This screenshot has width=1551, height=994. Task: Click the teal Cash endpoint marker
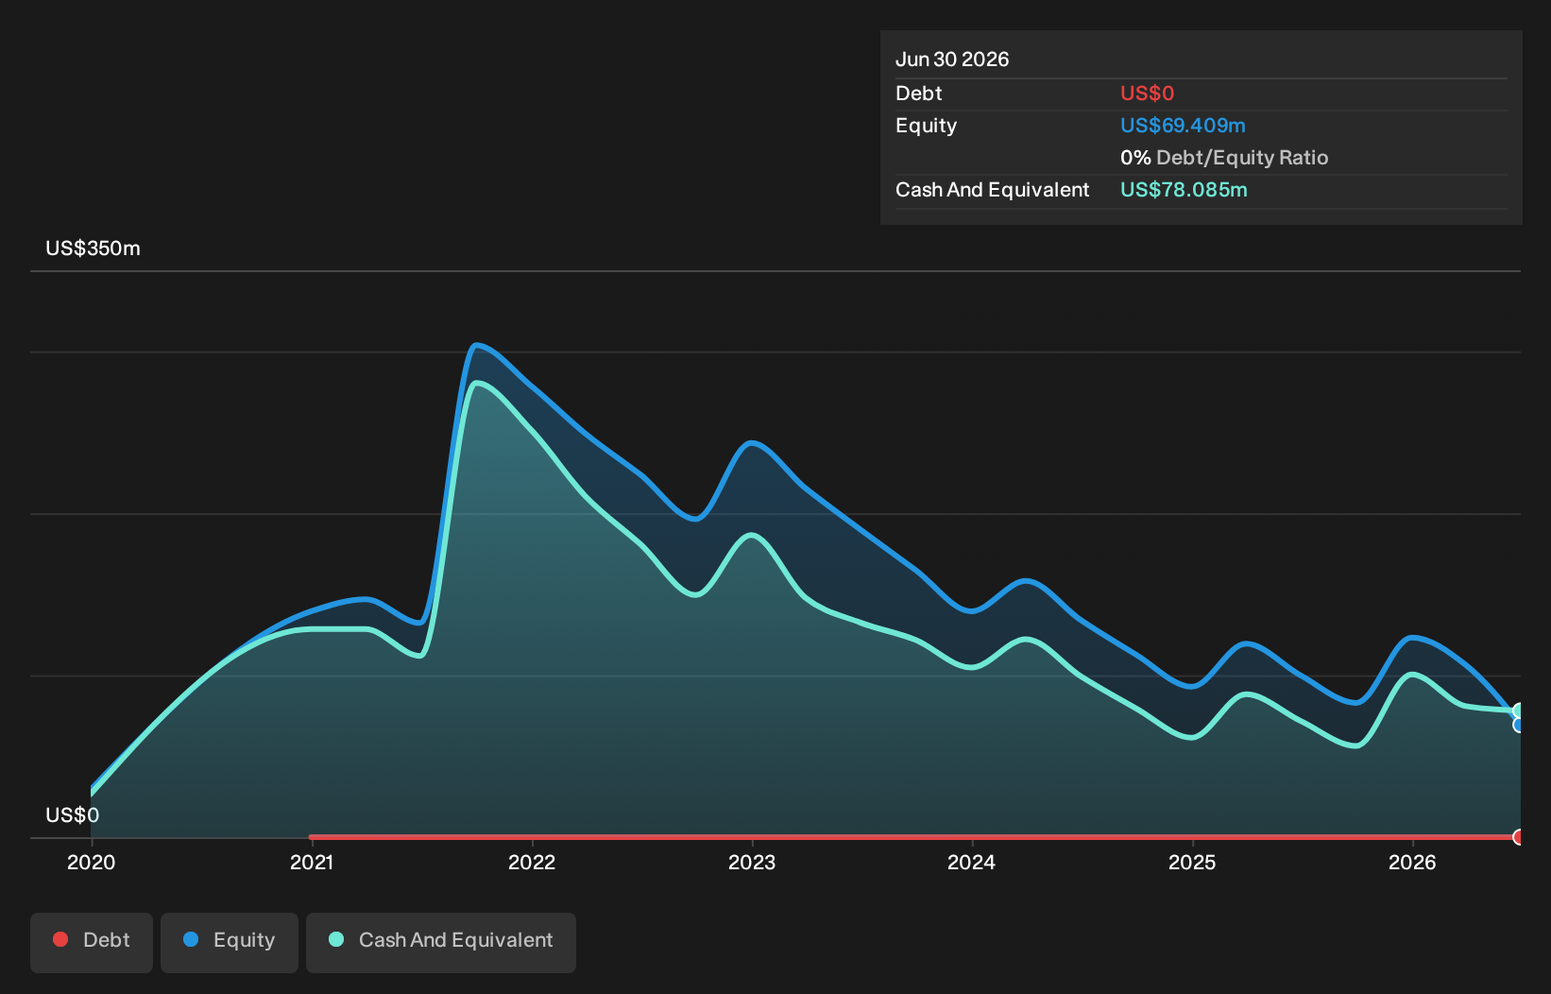pos(1519,711)
